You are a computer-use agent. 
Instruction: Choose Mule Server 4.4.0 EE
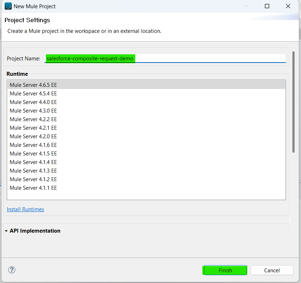(33, 102)
